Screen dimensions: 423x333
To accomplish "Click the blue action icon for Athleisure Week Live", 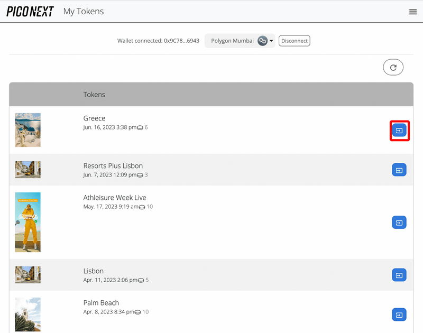I will (x=399, y=223).
